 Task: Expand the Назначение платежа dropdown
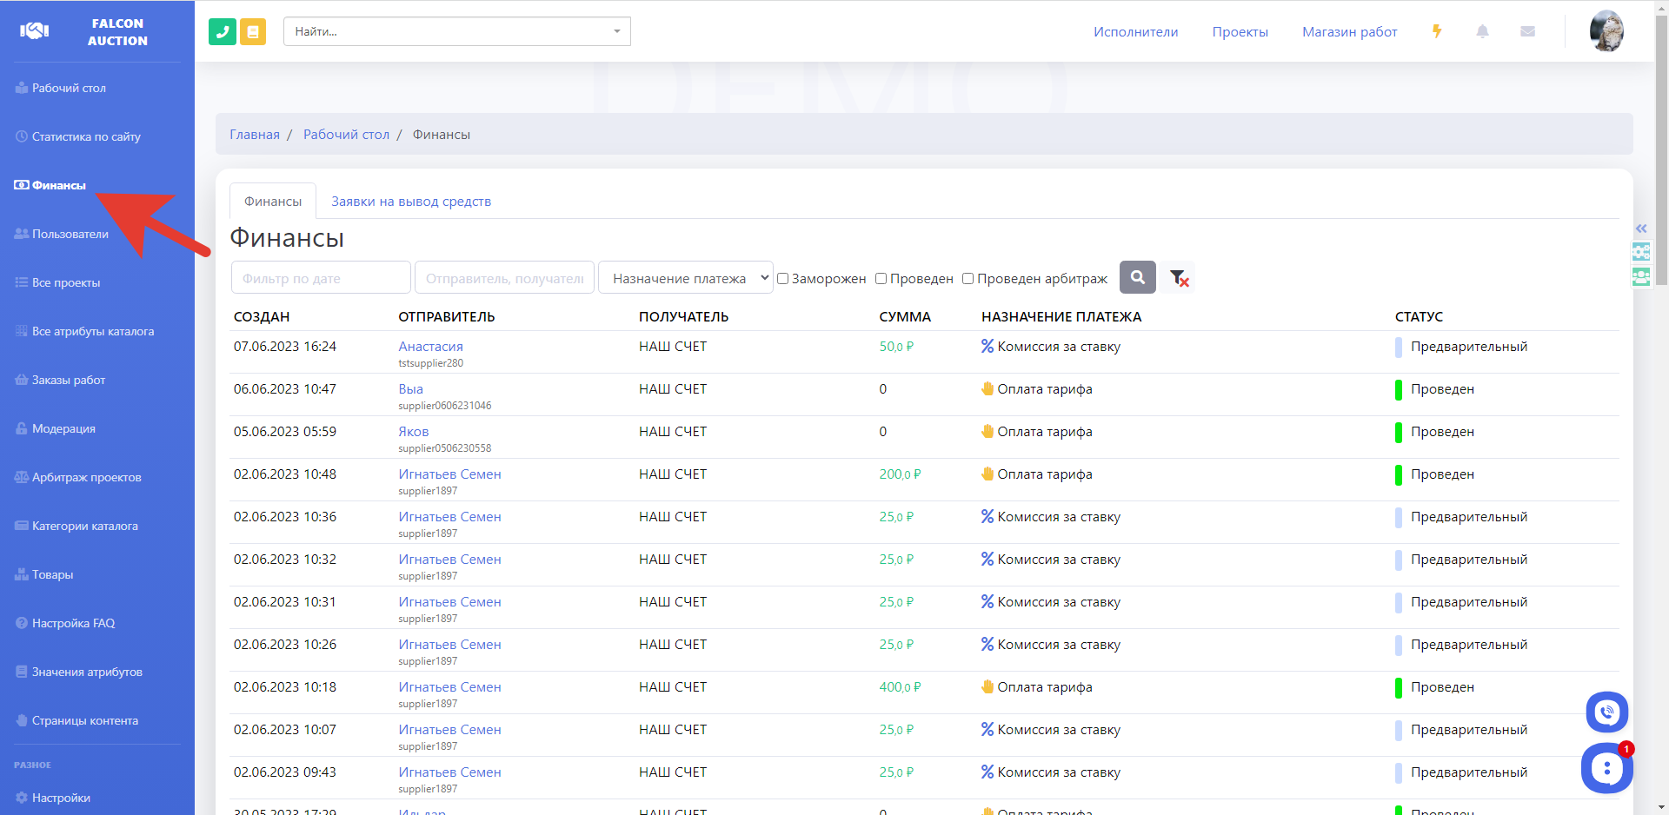[685, 278]
